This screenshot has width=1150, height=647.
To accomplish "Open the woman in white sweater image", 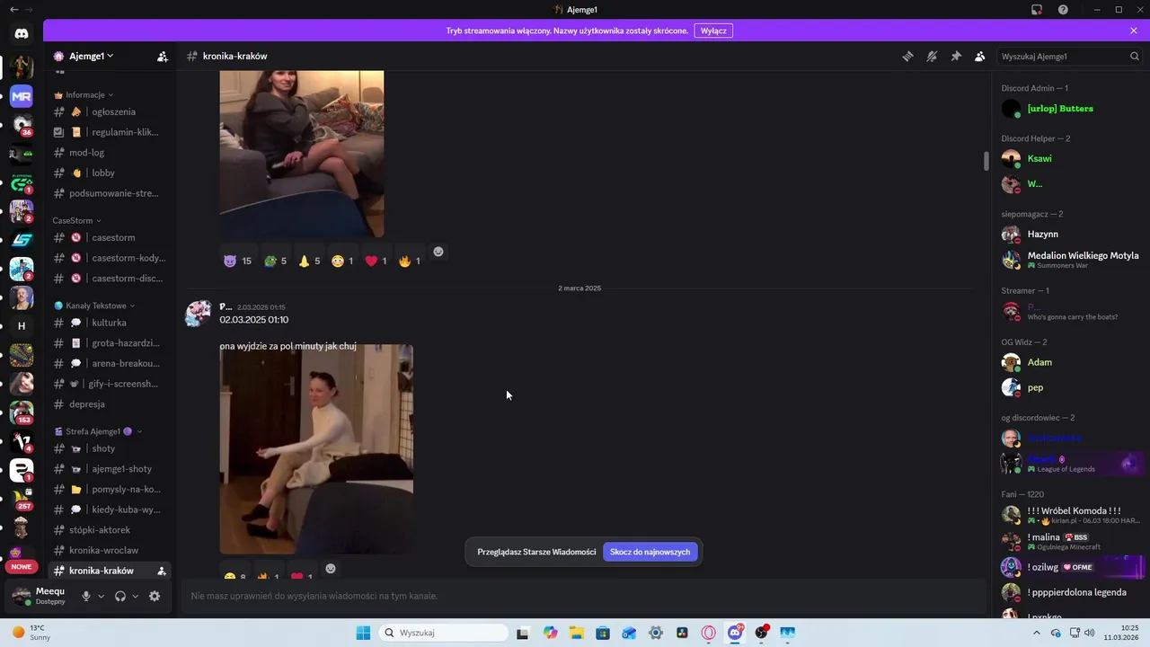I will click(x=316, y=448).
